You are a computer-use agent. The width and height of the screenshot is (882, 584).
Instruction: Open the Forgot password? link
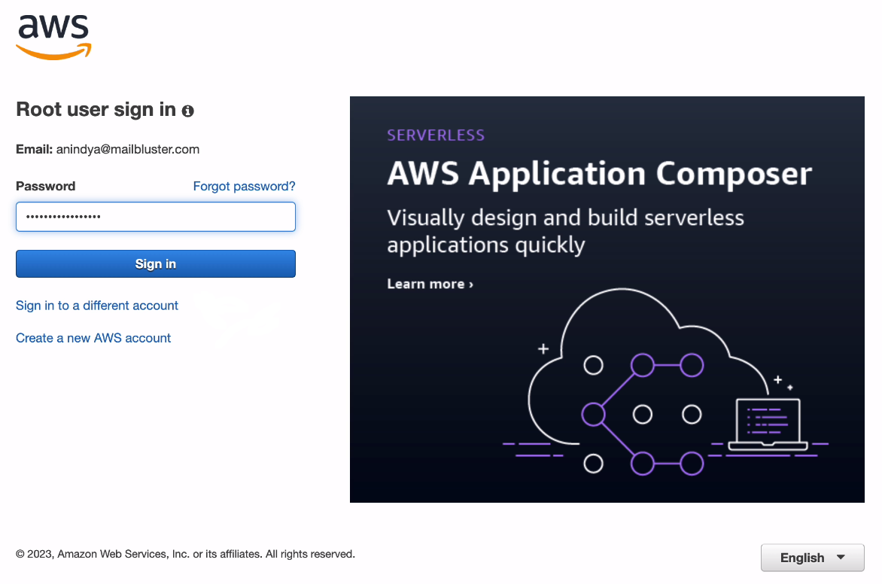[244, 186]
